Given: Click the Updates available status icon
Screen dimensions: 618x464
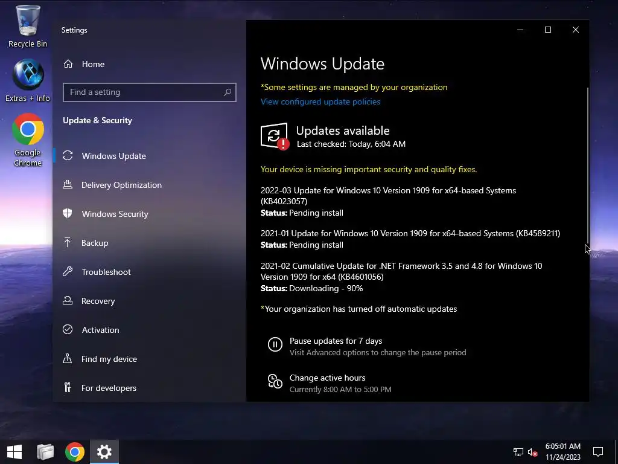Looking at the screenshot, I should [x=275, y=137].
